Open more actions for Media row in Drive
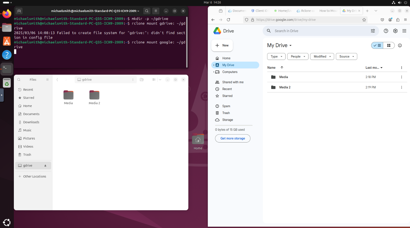This screenshot has height=228, width=410. [x=401, y=77]
